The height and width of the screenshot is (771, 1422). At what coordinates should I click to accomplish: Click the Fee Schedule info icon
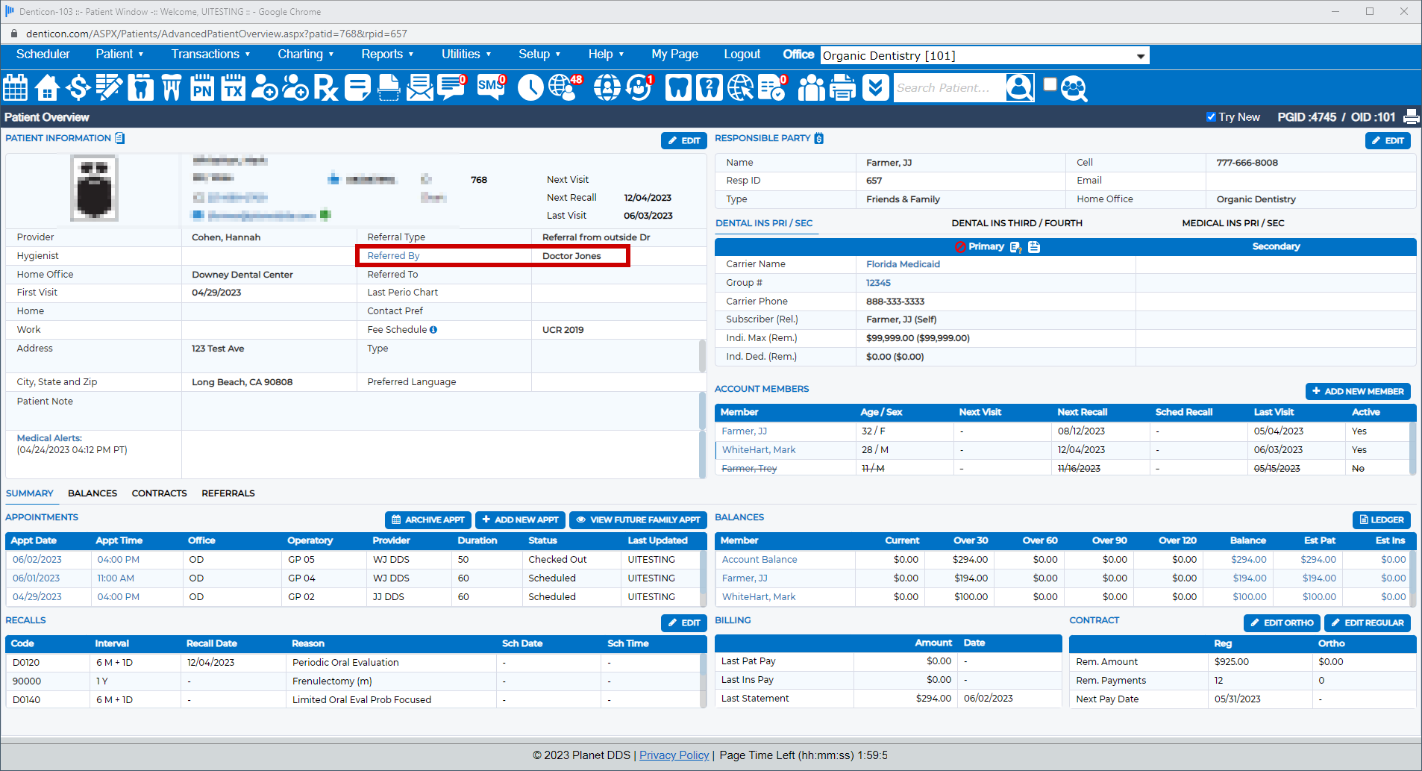coord(433,329)
